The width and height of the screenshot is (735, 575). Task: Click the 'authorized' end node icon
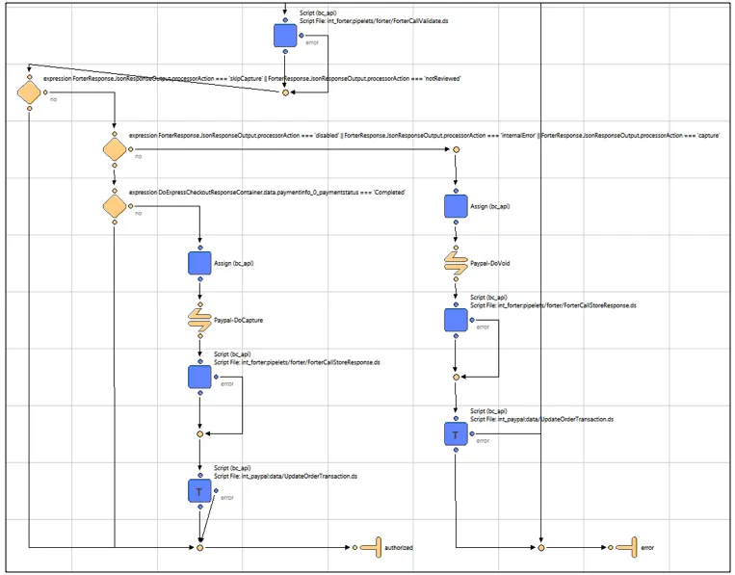coord(372,547)
